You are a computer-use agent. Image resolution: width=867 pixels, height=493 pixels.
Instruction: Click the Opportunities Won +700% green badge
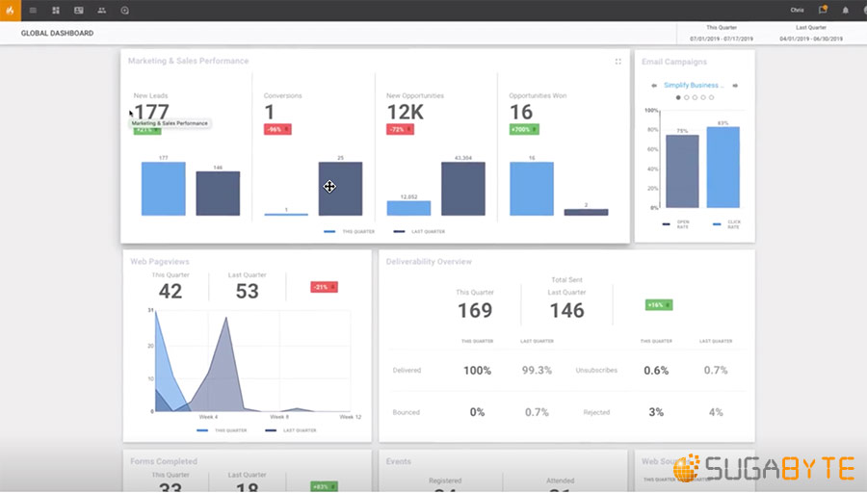point(524,129)
